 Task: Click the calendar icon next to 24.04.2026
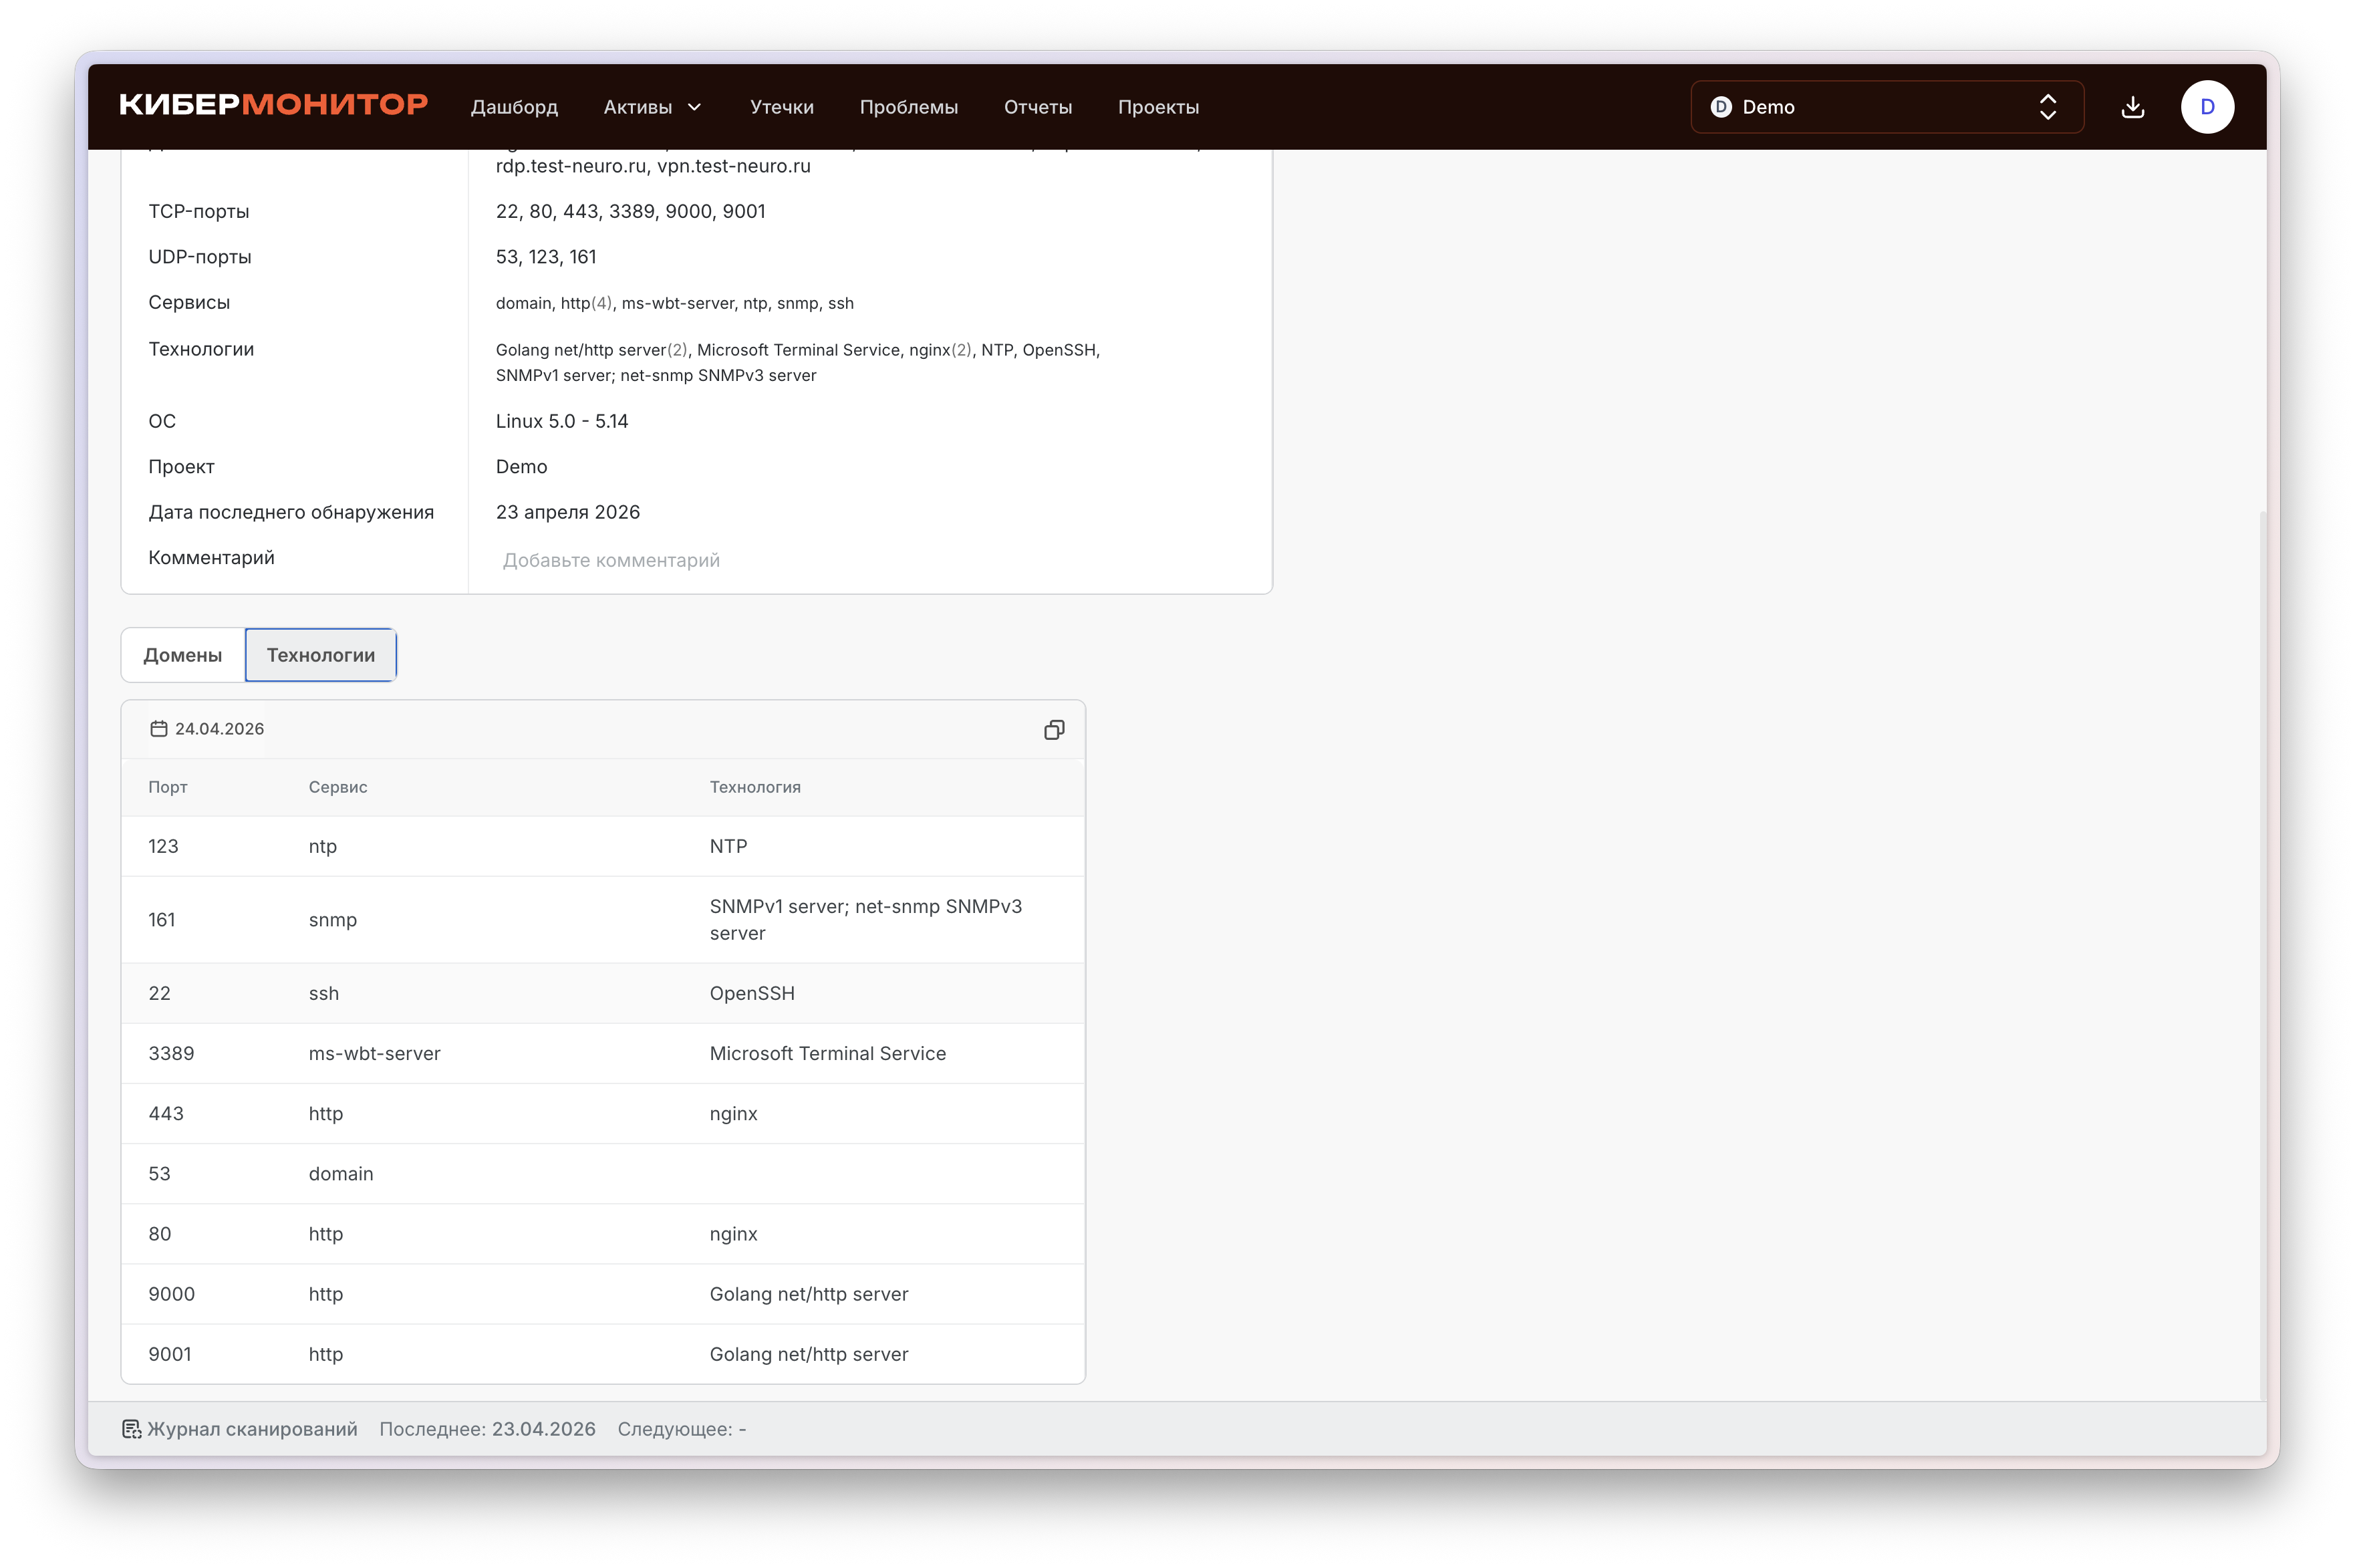coord(158,729)
